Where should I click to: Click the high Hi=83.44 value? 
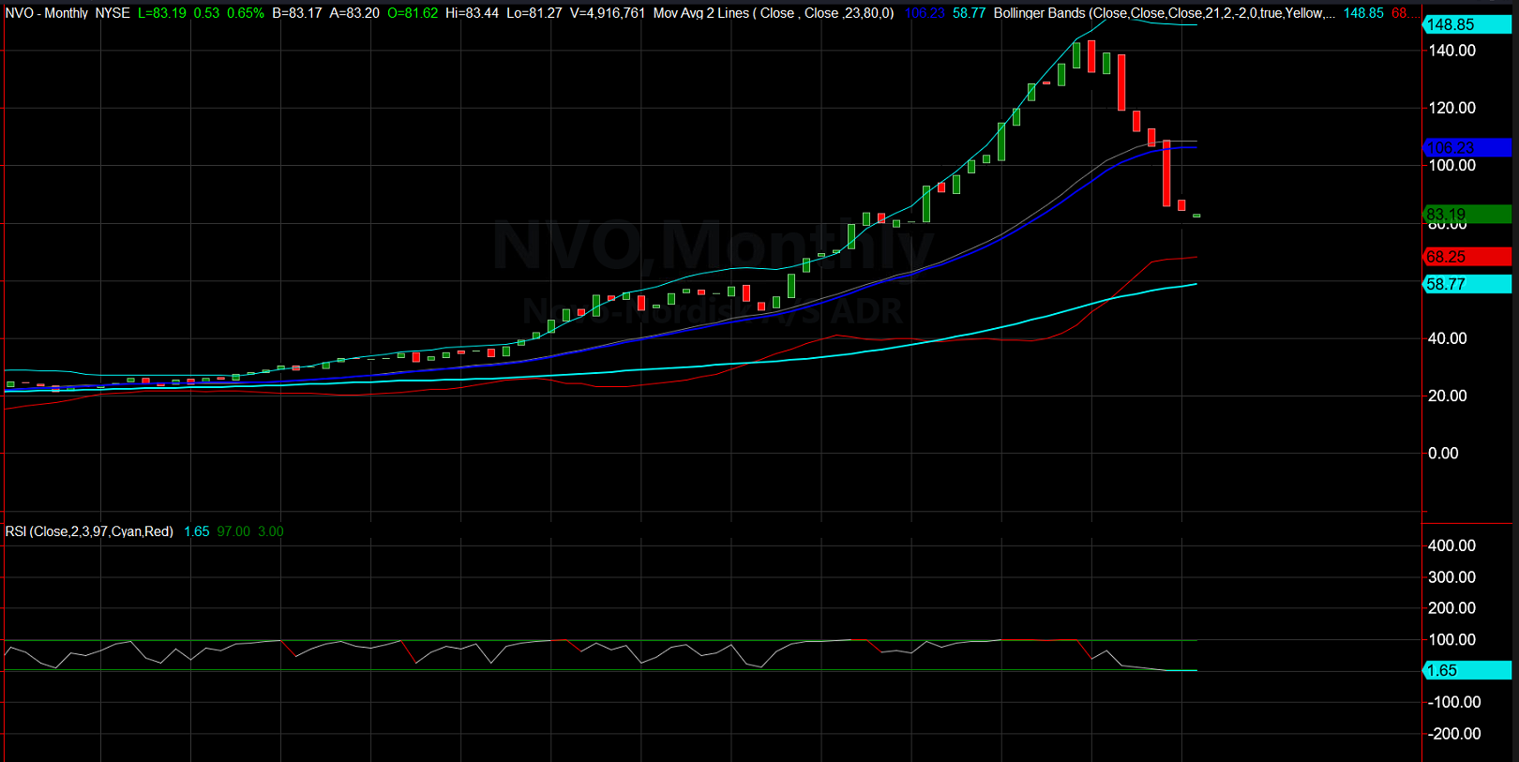point(473,13)
